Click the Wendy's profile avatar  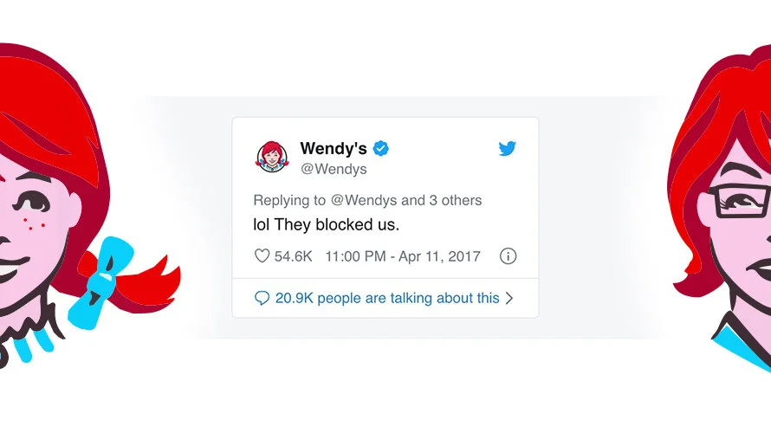tap(272, 157)
